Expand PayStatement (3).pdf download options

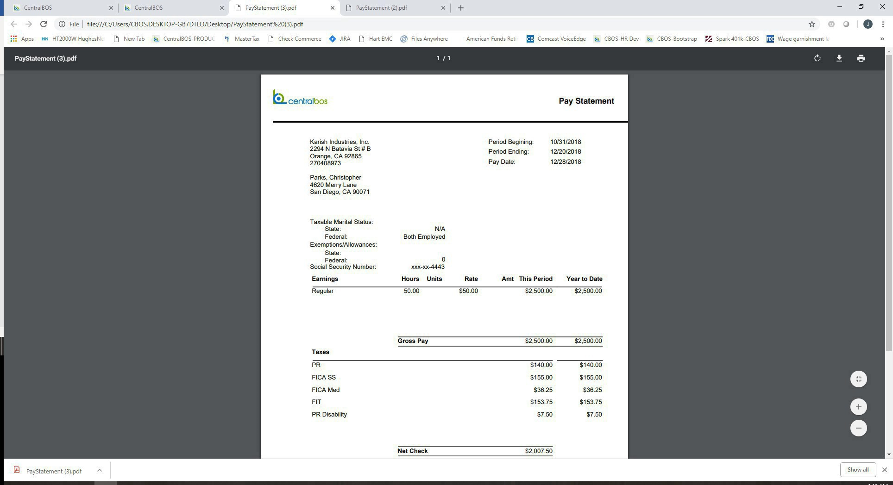99,470
